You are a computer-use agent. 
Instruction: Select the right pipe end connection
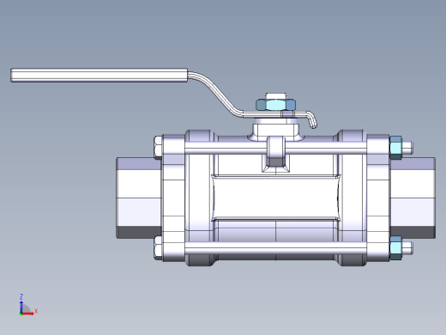point(413,198)
